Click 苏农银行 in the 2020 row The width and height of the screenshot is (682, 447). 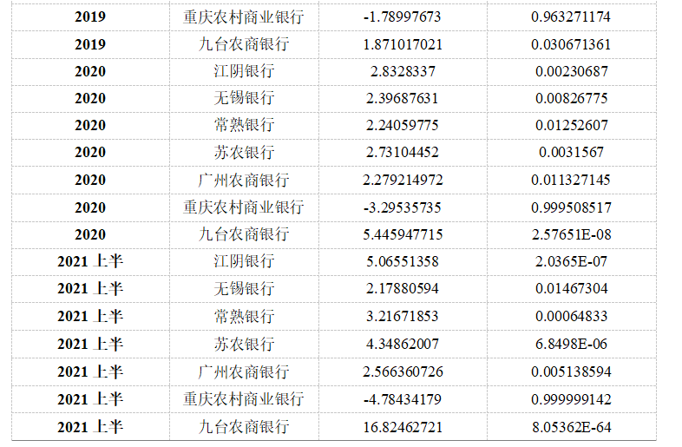pyautogui.click(x=244, y=153)
